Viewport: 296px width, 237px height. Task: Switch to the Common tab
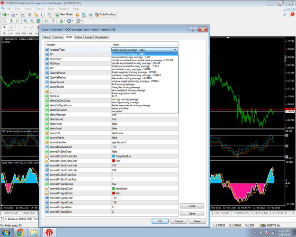(58, 37)
